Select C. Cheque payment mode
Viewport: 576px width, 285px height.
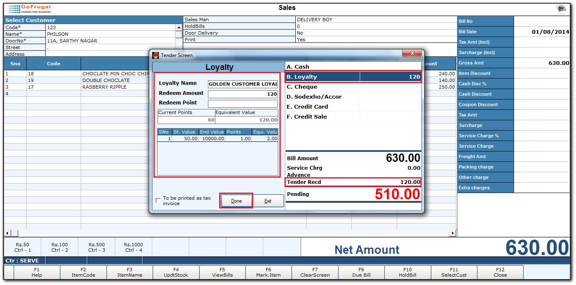point(353,87)
